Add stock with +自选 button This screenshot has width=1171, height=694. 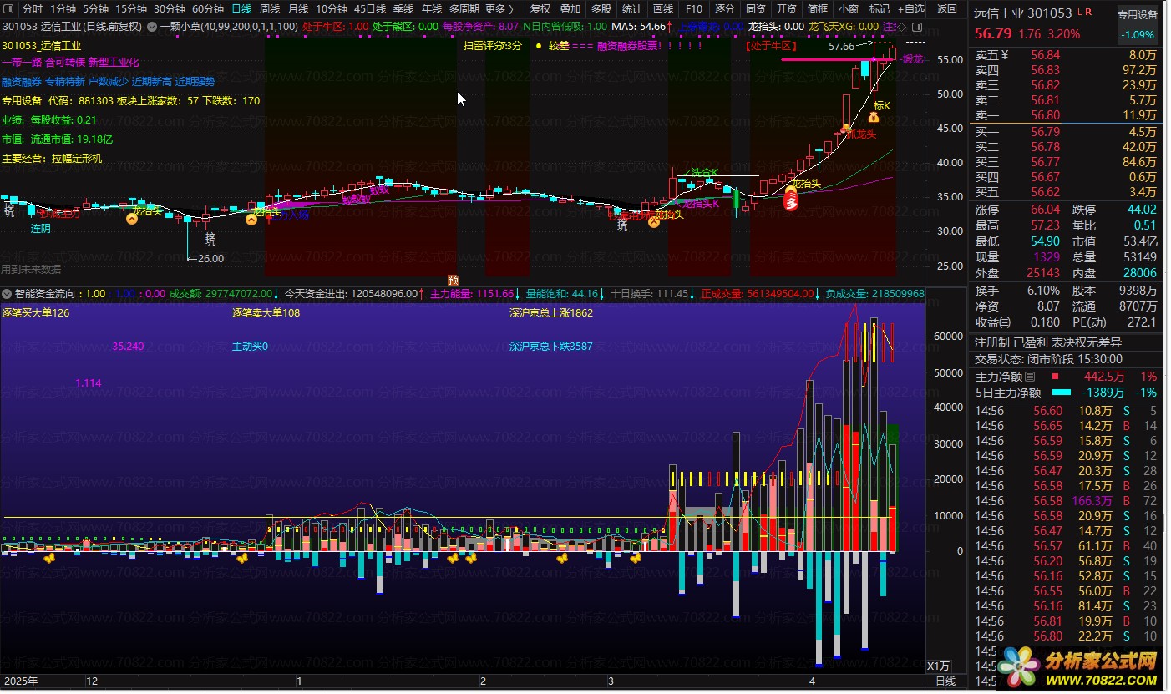(910, 9)
